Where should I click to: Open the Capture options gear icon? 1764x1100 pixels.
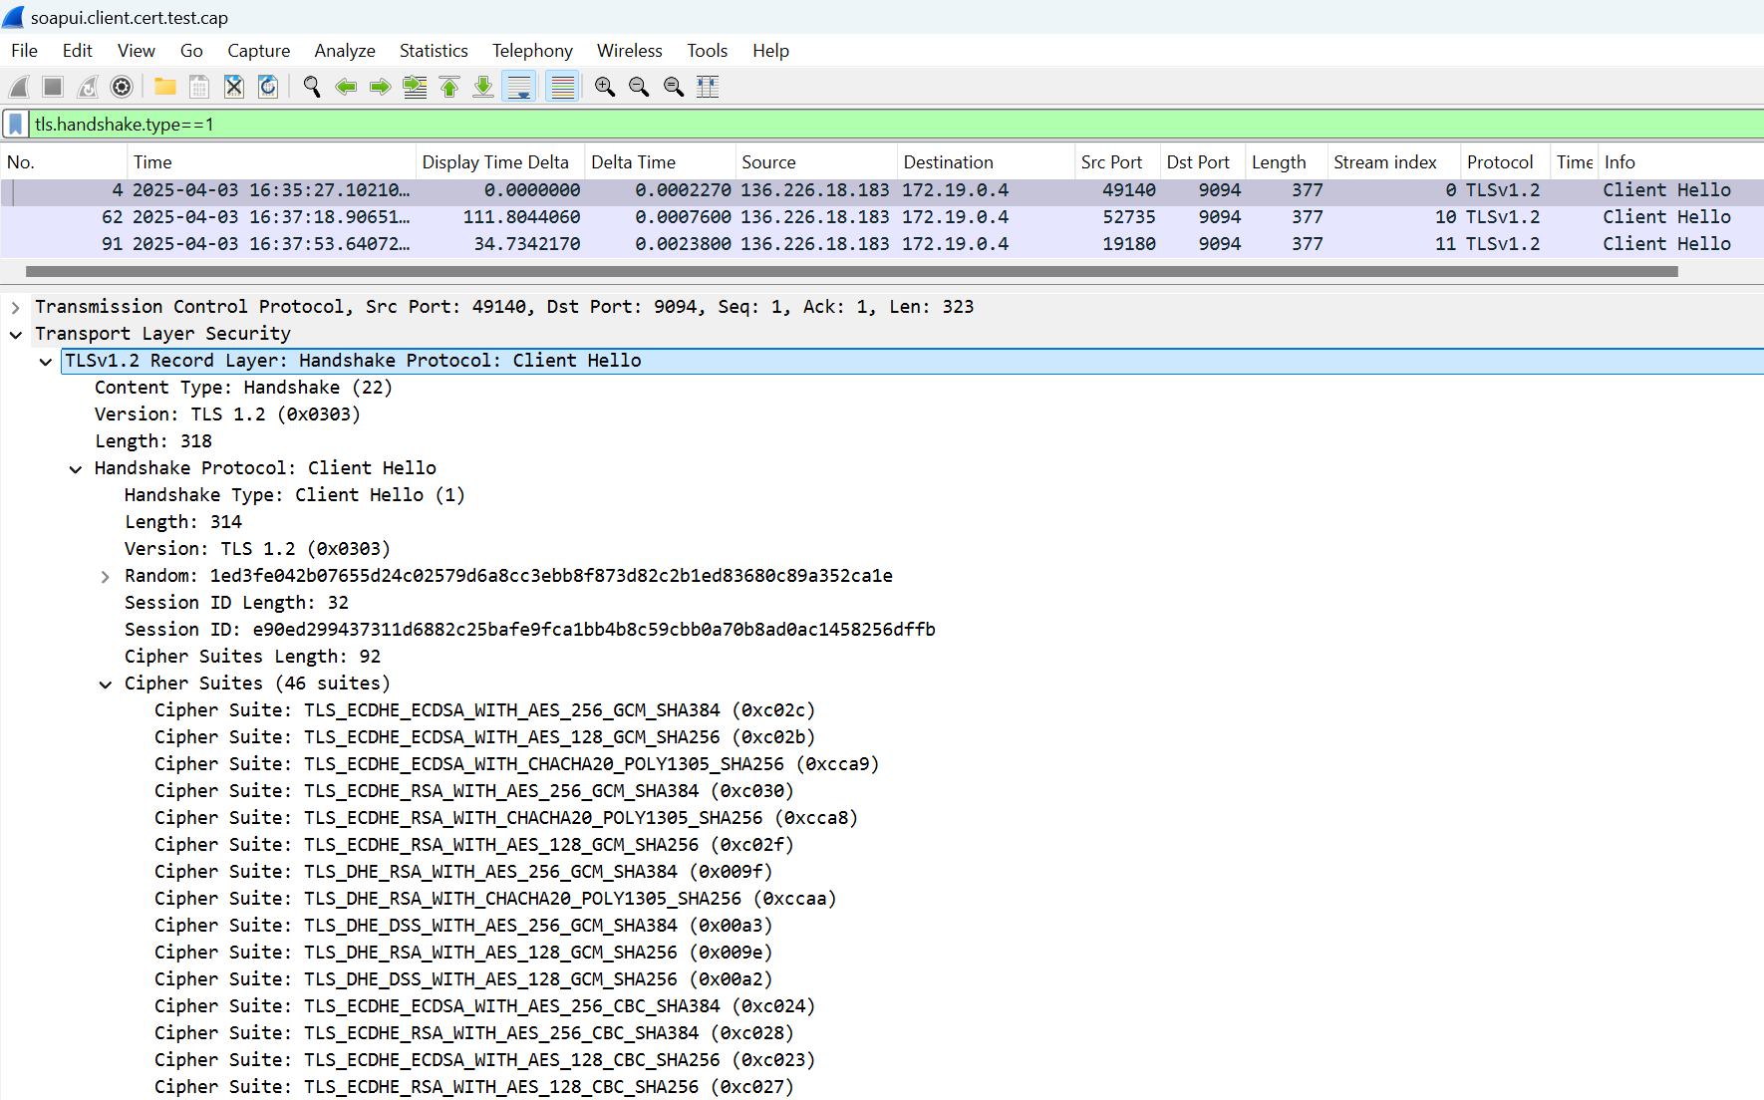pyautogui.click(x=122, y=87)
